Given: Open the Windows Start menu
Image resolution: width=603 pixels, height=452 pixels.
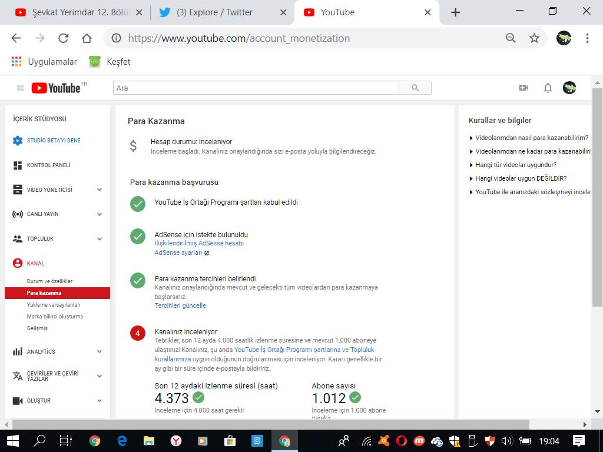Looking at the screenshot, I should (x=13, y=441).
